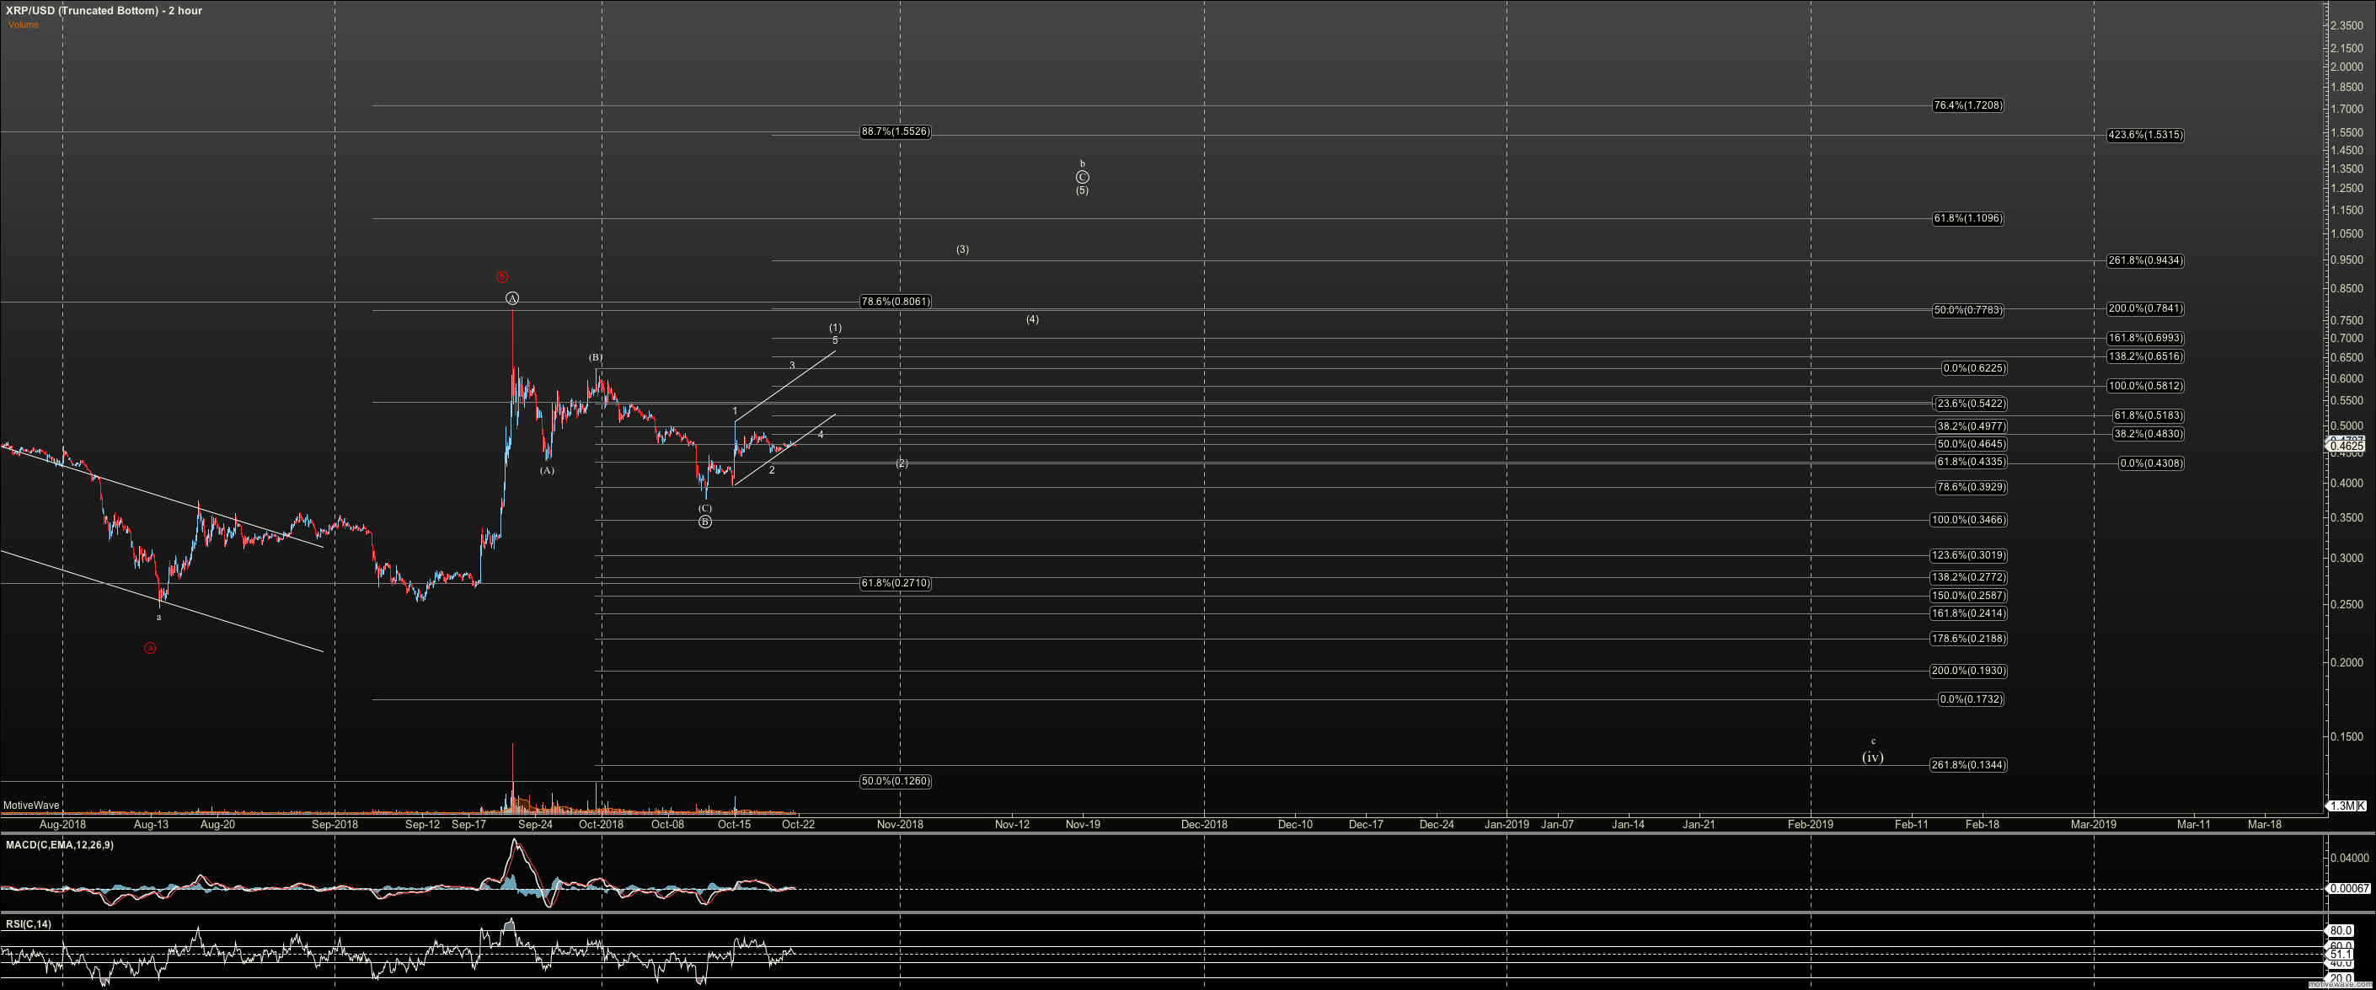This screenshot has height=990, width=2376.
Task: Click the Volume study label
Action: pos(24,25)
